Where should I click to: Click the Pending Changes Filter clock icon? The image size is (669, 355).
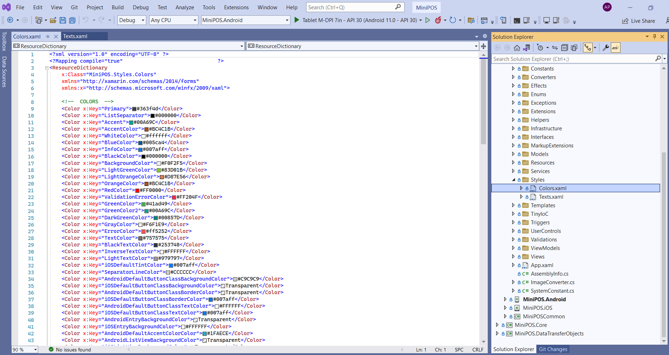coord(540,48)
